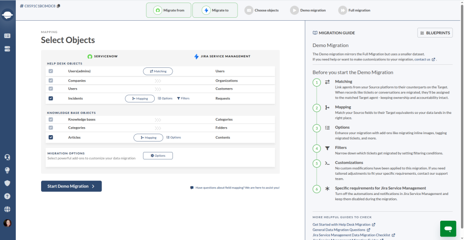Open the lightbulb tips sidebar icon
Image resolution: width=464 pixels, height=240 pixels.
pos(7,170)
